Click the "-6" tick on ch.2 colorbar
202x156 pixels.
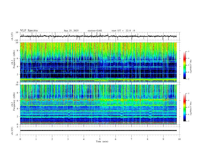point(188,114)
